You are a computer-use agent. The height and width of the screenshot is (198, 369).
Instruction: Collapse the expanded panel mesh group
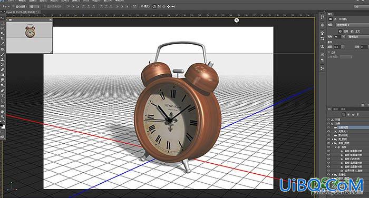click(x=333, y=143)
